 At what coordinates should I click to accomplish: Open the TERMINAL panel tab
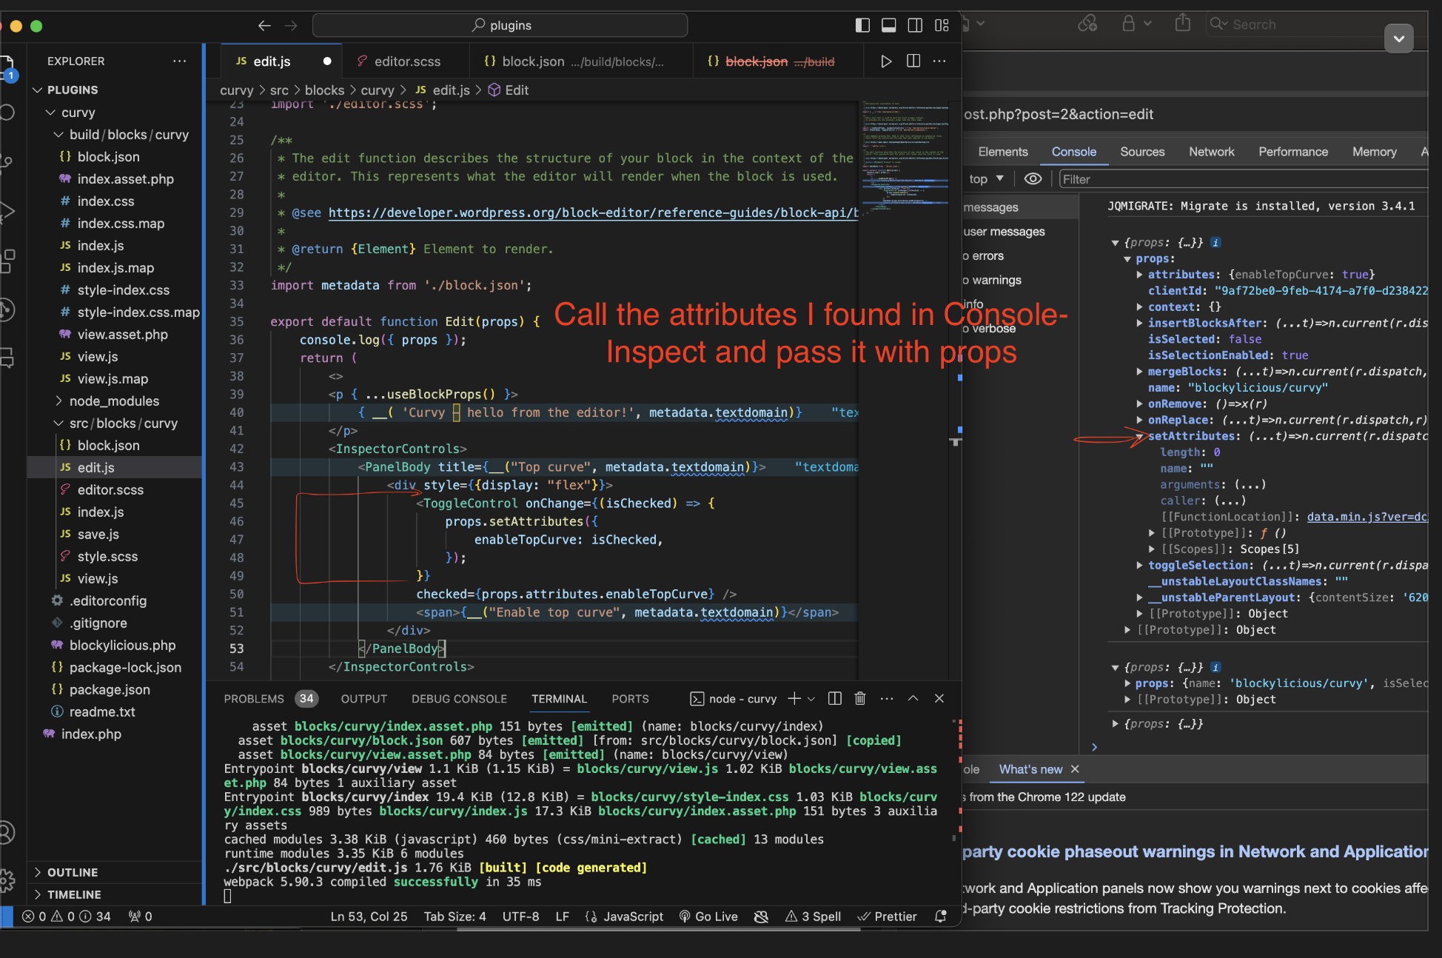(558, 698)
